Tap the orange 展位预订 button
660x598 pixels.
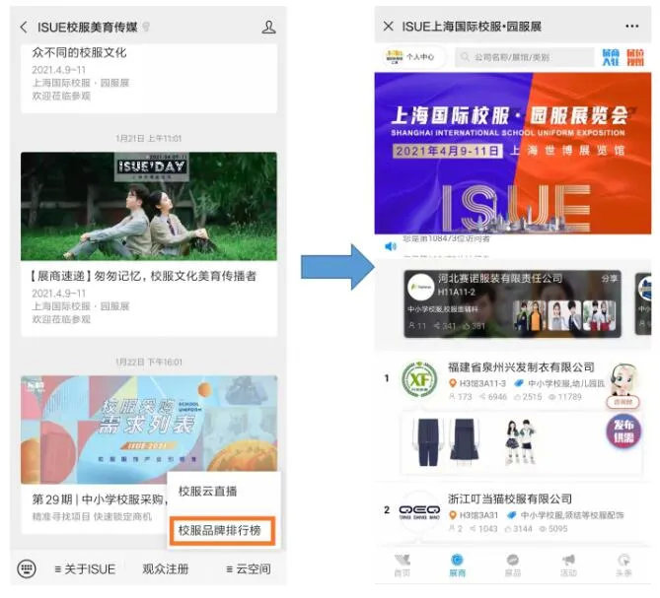point(635,57)
